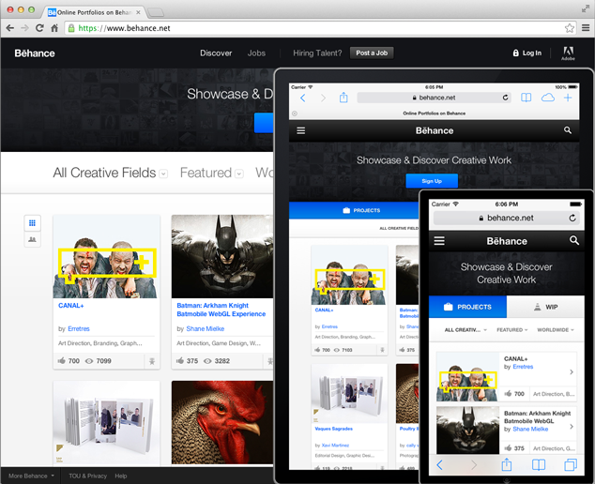Click Log In on desktop header
The image size is (595, 484).
coord(527,53)
